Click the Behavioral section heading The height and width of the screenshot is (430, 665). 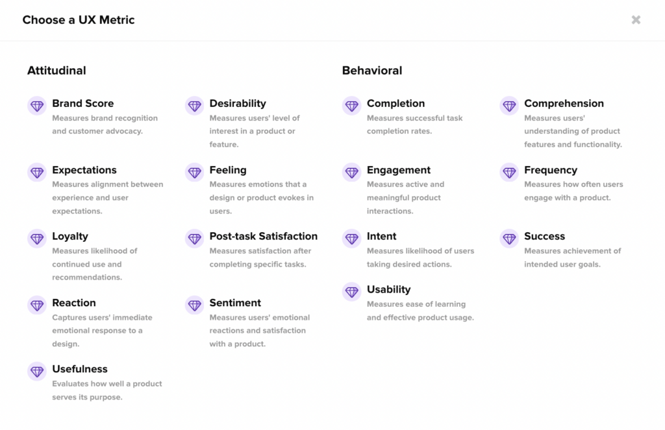[x=372, y=71]
